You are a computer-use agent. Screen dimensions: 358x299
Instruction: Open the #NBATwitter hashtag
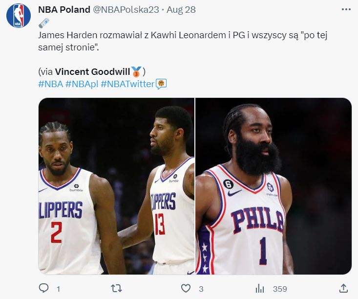[127, 84]
